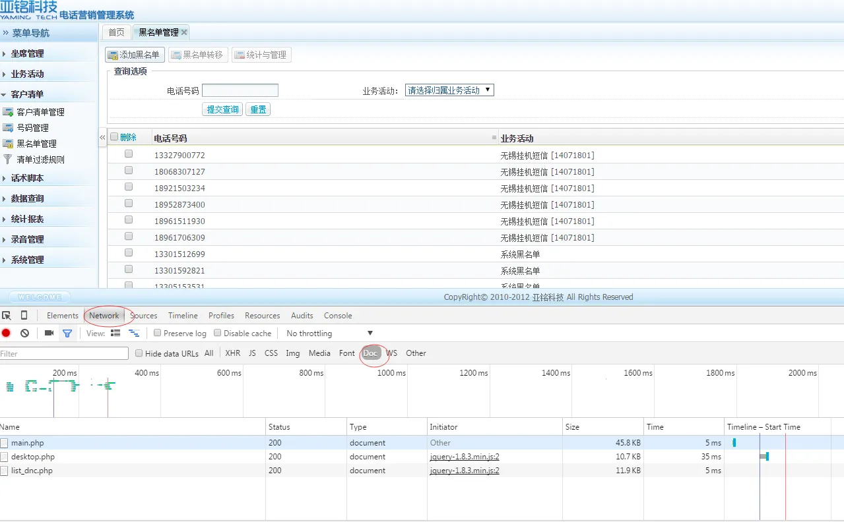Open 黑名单管理 in the sidebar

coord(37,144)
